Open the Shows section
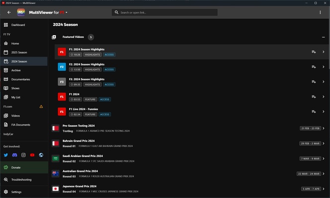The height and width of the screenshot is (198, 330). click(x=24, y=88)
